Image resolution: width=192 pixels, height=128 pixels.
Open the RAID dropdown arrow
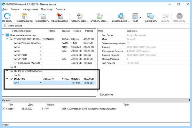point(140,18)
